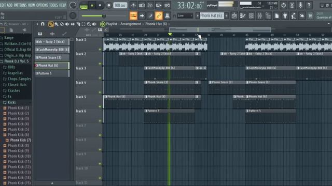Open the plugin database plug icon
332x186 pixels.
click(285, 16)
